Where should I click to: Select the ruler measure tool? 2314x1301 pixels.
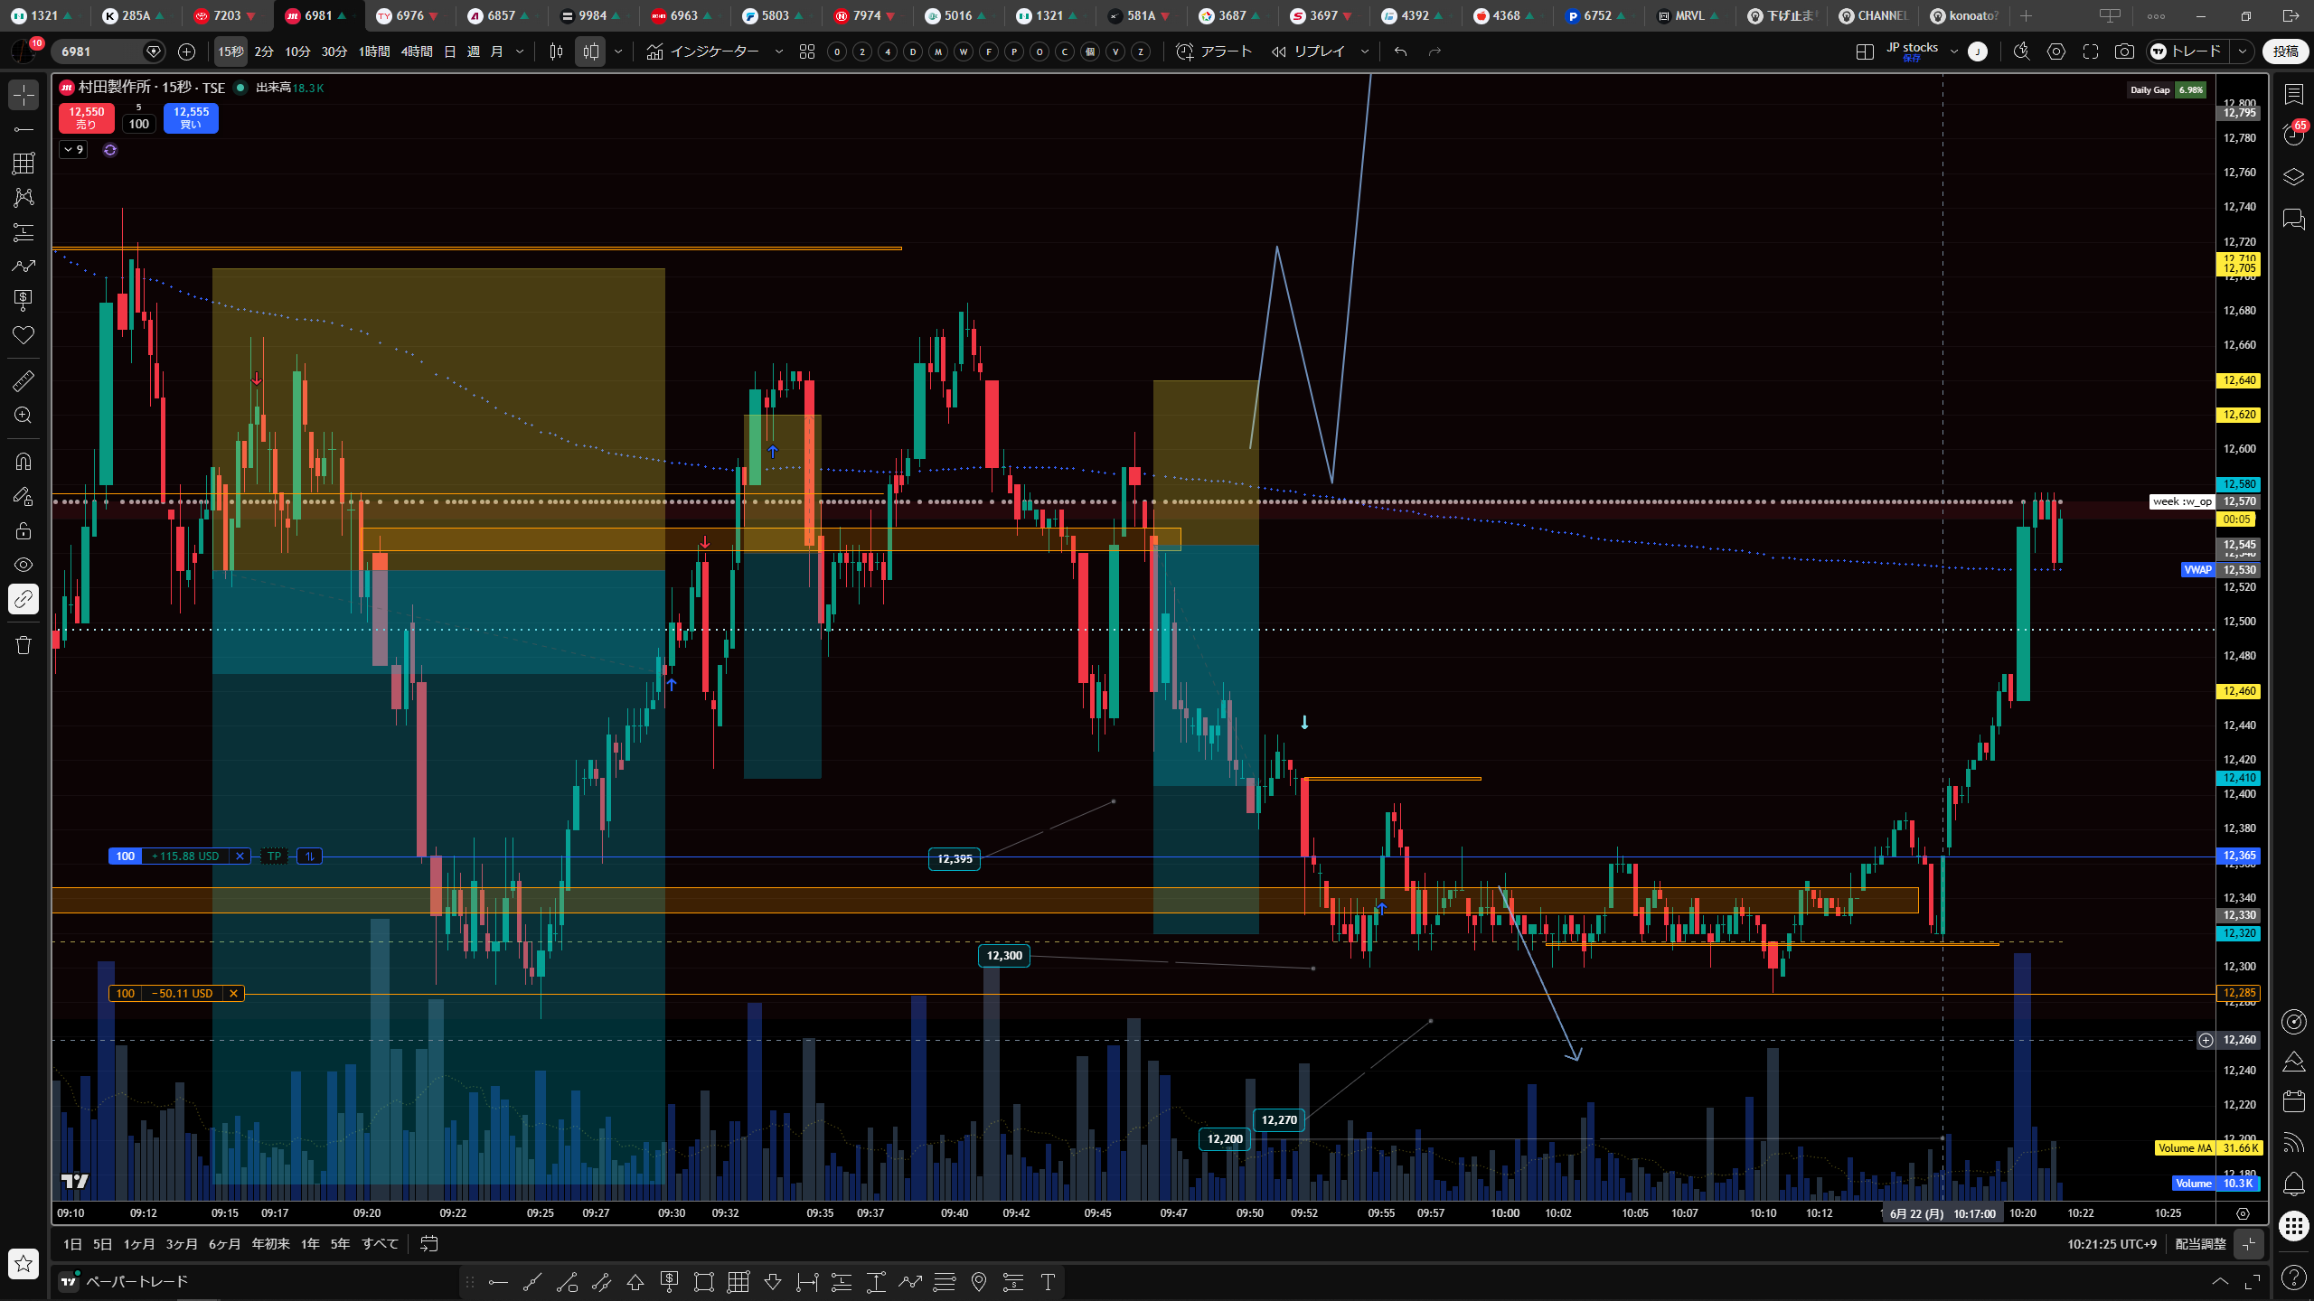[24, 380]
